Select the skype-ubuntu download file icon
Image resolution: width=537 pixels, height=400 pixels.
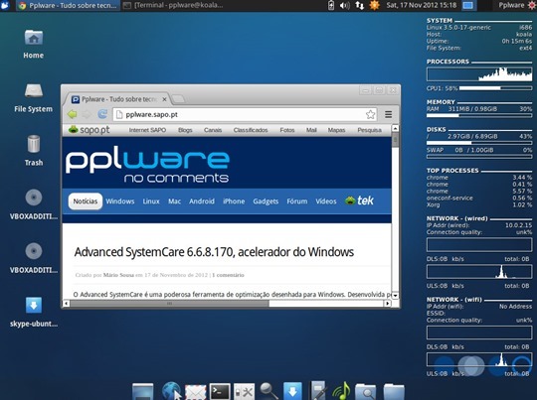tap(34, 312)
